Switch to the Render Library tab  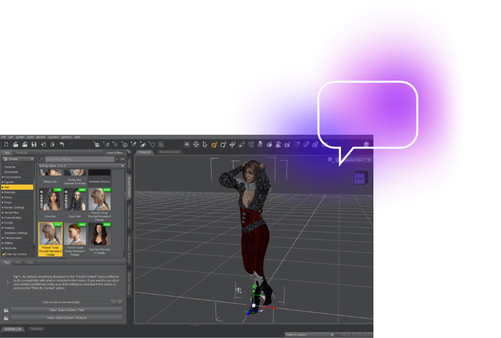(170, 152)
